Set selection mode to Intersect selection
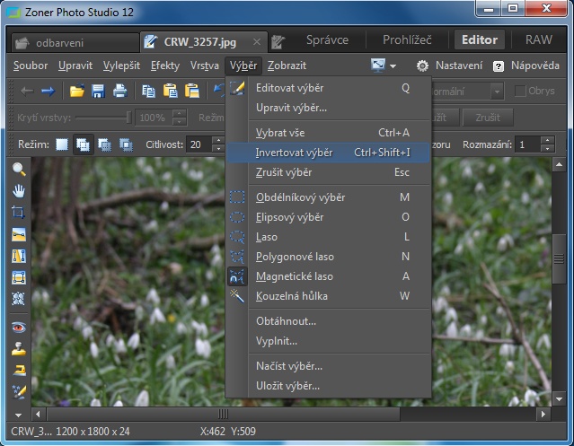Screen dimensions: 574x446 pyautogui.click(x=127, y=144)
